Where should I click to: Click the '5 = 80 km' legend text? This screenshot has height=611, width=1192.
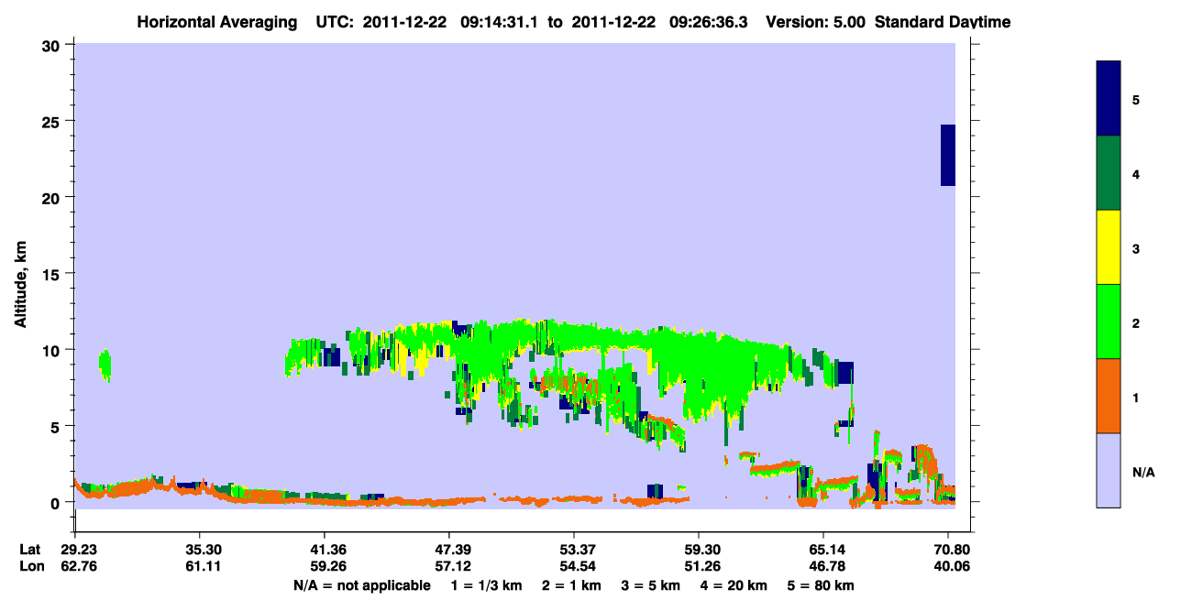tap(822, 585)
